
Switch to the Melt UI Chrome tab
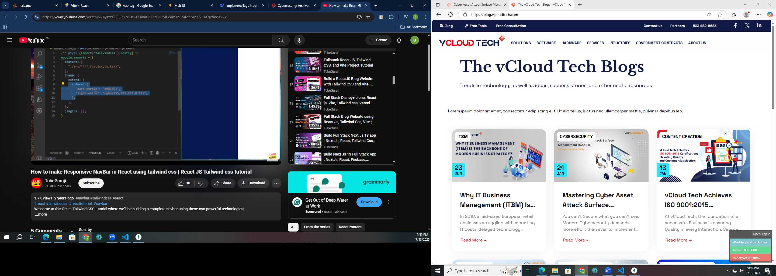(191, 5)
